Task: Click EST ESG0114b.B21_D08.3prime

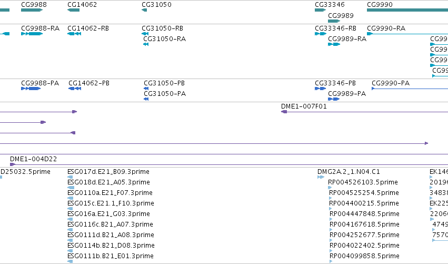Action: pyautogui.click(x=111, y=246)
